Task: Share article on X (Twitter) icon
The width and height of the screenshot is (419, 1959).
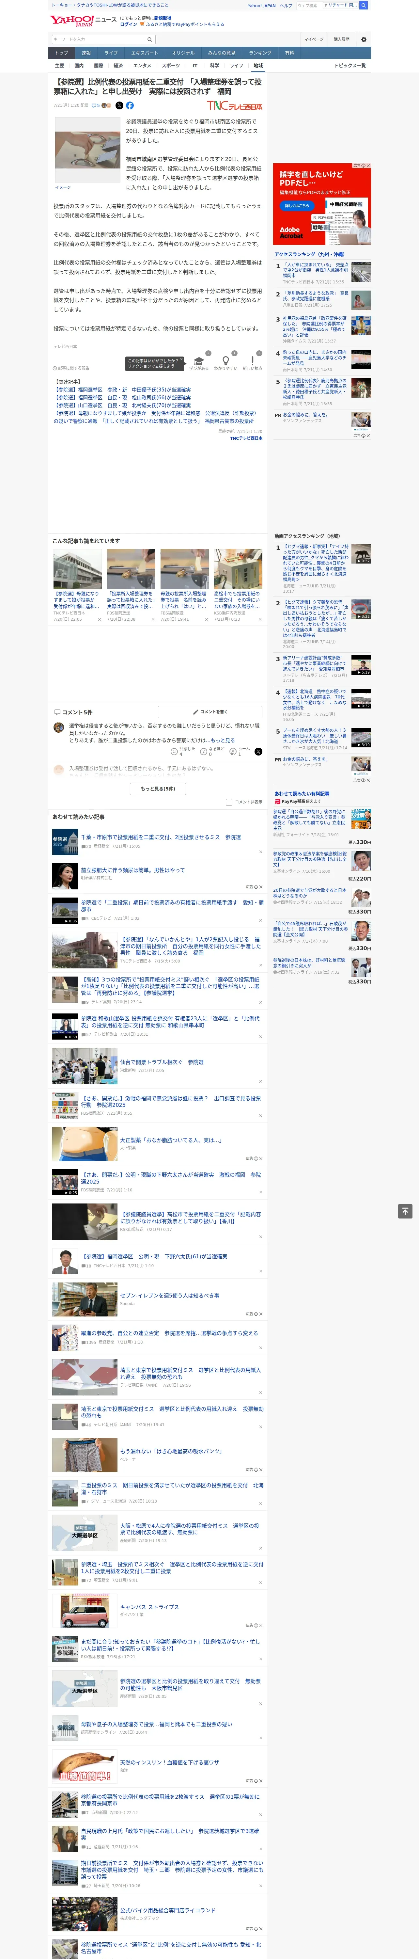Action: (x=119, y=106)
